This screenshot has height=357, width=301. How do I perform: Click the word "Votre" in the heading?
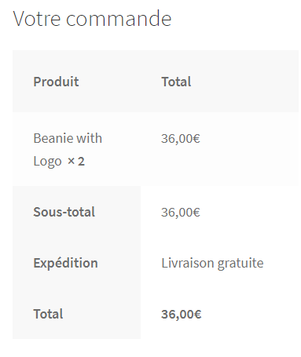coord(37,19)
